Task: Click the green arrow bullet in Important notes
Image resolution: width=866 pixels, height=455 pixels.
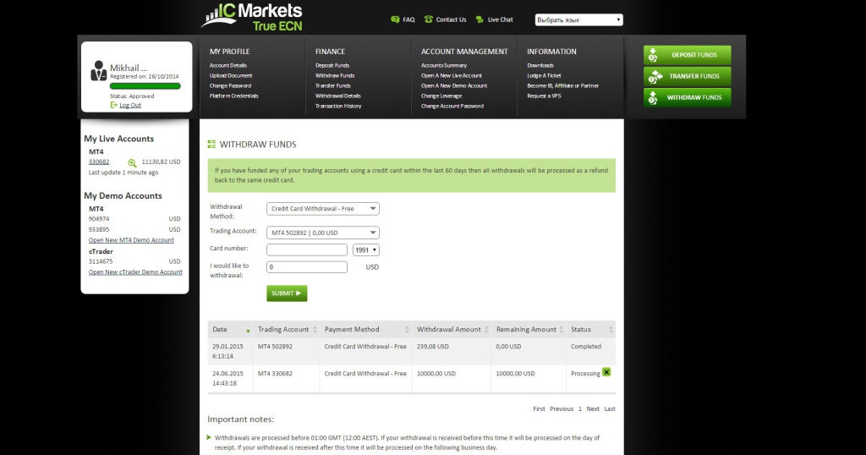Action: pyautogui.click(x=209, y=437)
